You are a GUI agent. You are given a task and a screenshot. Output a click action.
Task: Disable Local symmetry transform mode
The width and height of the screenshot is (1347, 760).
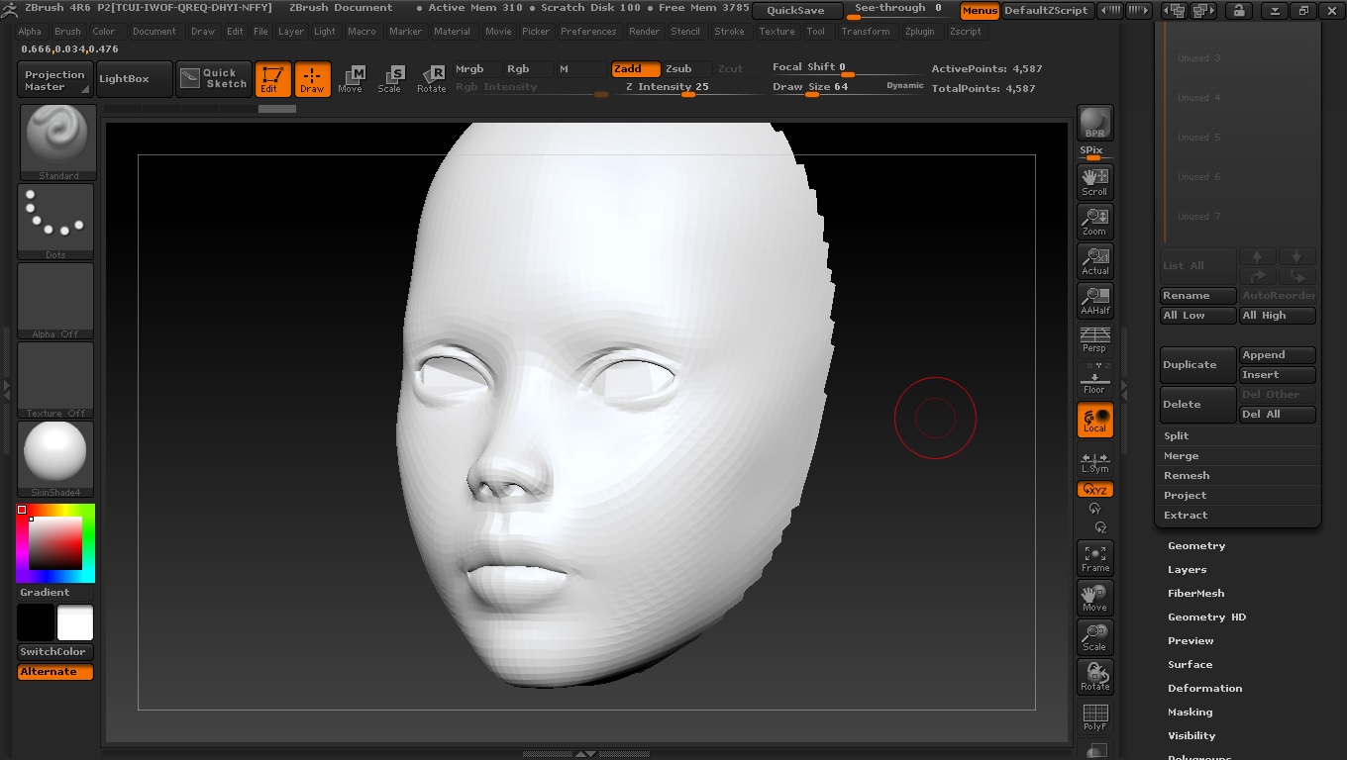[1094, 420]
